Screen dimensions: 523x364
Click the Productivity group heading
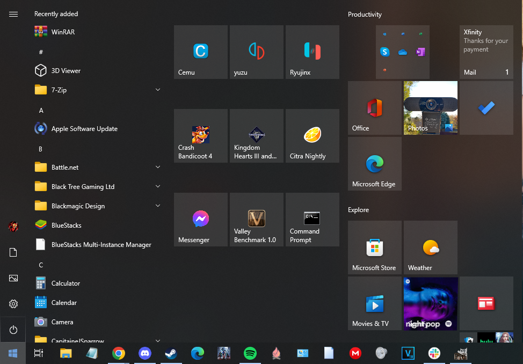click(365, 14)
